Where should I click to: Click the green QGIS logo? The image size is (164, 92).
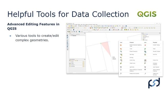coord(147,14)
